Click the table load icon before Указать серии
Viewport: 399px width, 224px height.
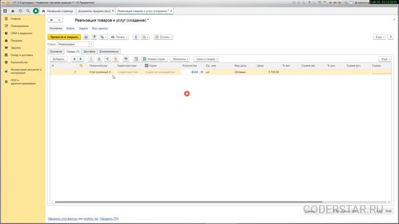(x=136, y=59)
